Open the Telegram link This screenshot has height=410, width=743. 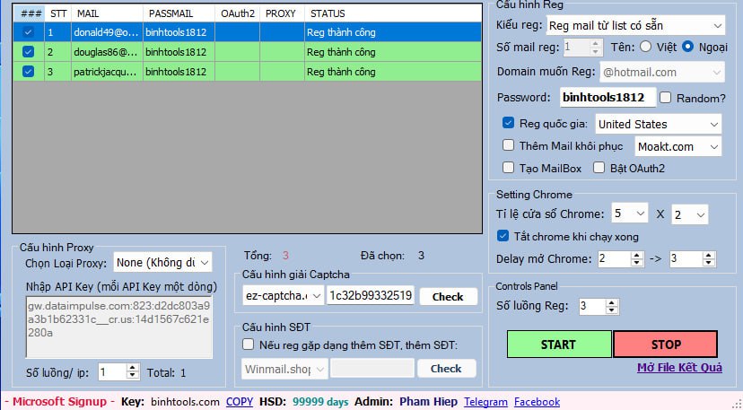click(485, 401)
